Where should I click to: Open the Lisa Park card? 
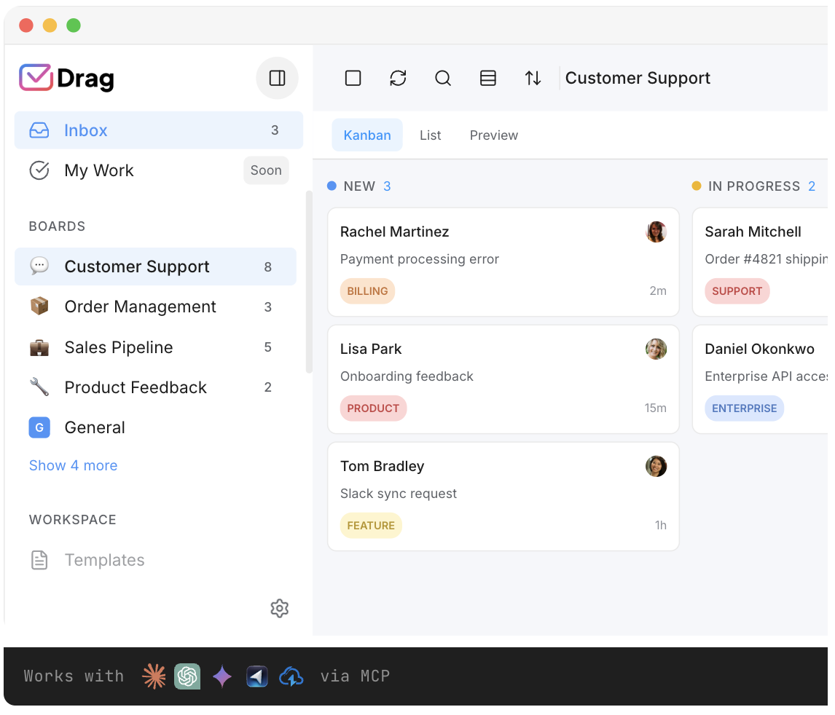[503, 379]
